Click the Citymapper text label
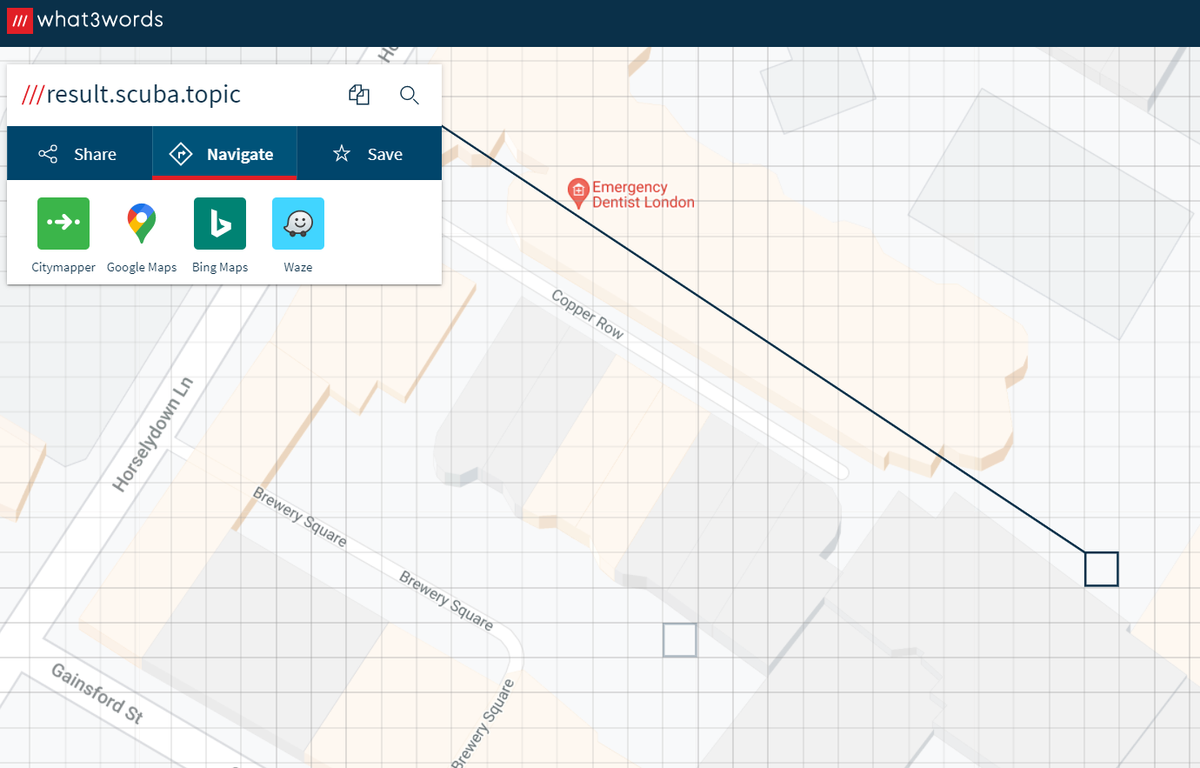 63,267
